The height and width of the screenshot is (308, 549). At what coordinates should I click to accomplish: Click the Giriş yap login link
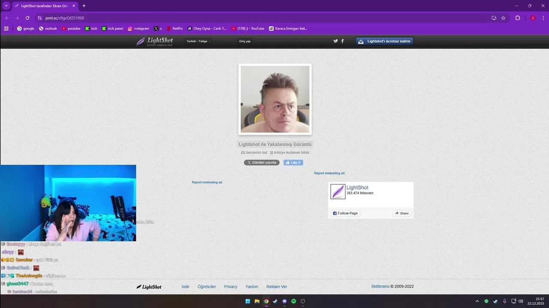tap(245, 41)
